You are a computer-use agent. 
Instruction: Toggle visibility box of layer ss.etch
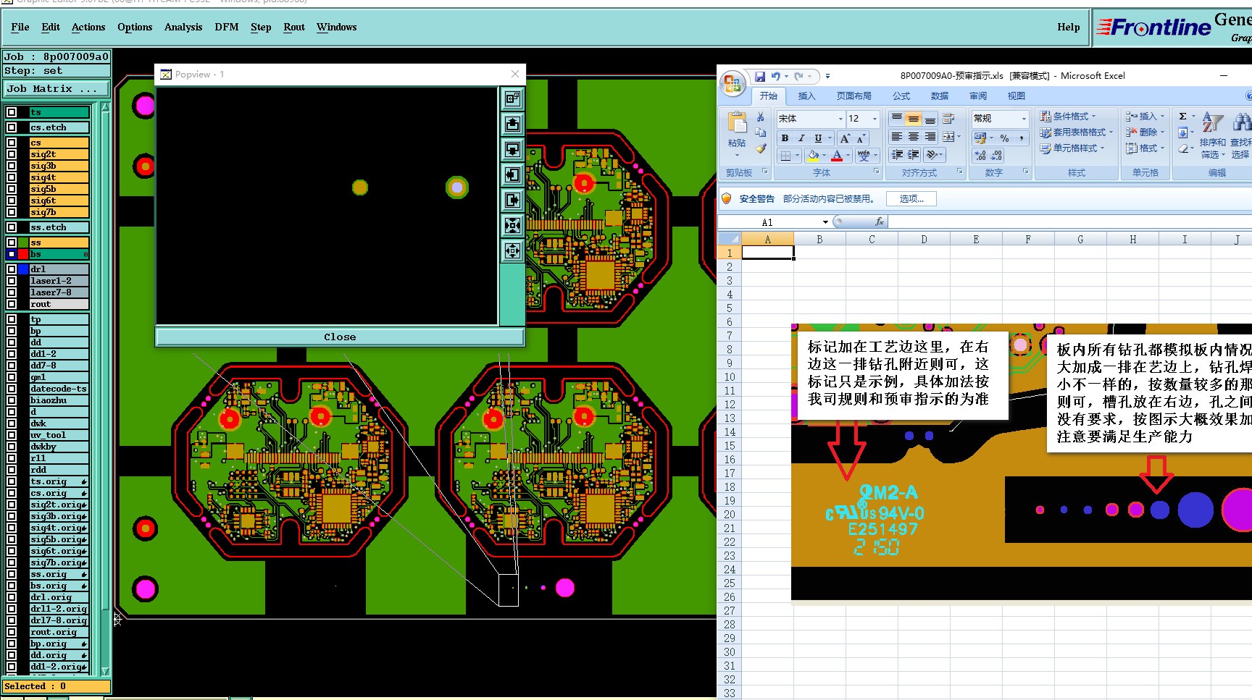tap(12, 227)
